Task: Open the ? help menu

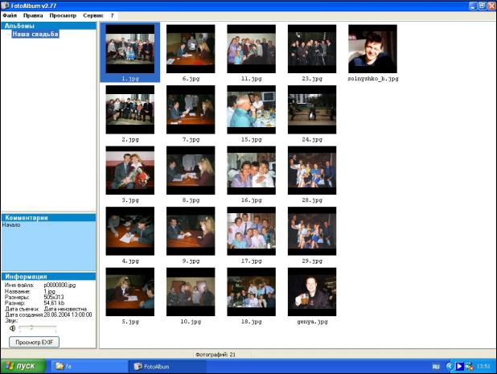Action: click(x=113, y=15)
